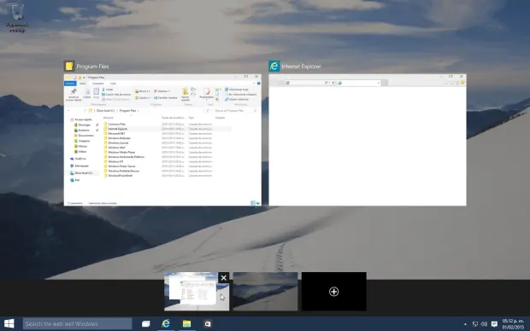Switch to the Internet Explorer window preview
530x331 pixels.
[368, 140]
